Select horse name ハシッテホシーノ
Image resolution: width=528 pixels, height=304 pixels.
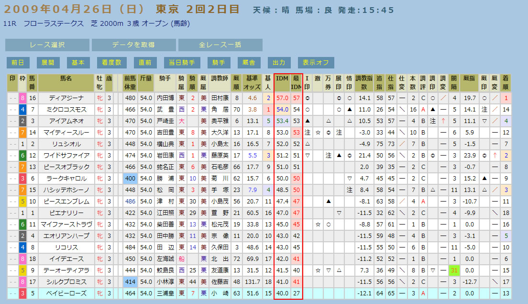point(66,190)
